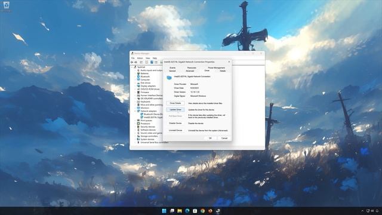This screenshot has width=382, height=215.
Task: Open File Explorer from the taskbar
Action: [x=180, y=211]
